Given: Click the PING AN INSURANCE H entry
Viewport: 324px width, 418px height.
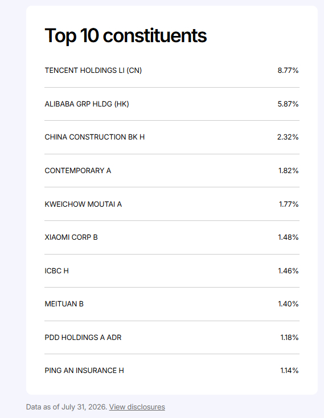Looking at the screenshot, I should point(84,371).
